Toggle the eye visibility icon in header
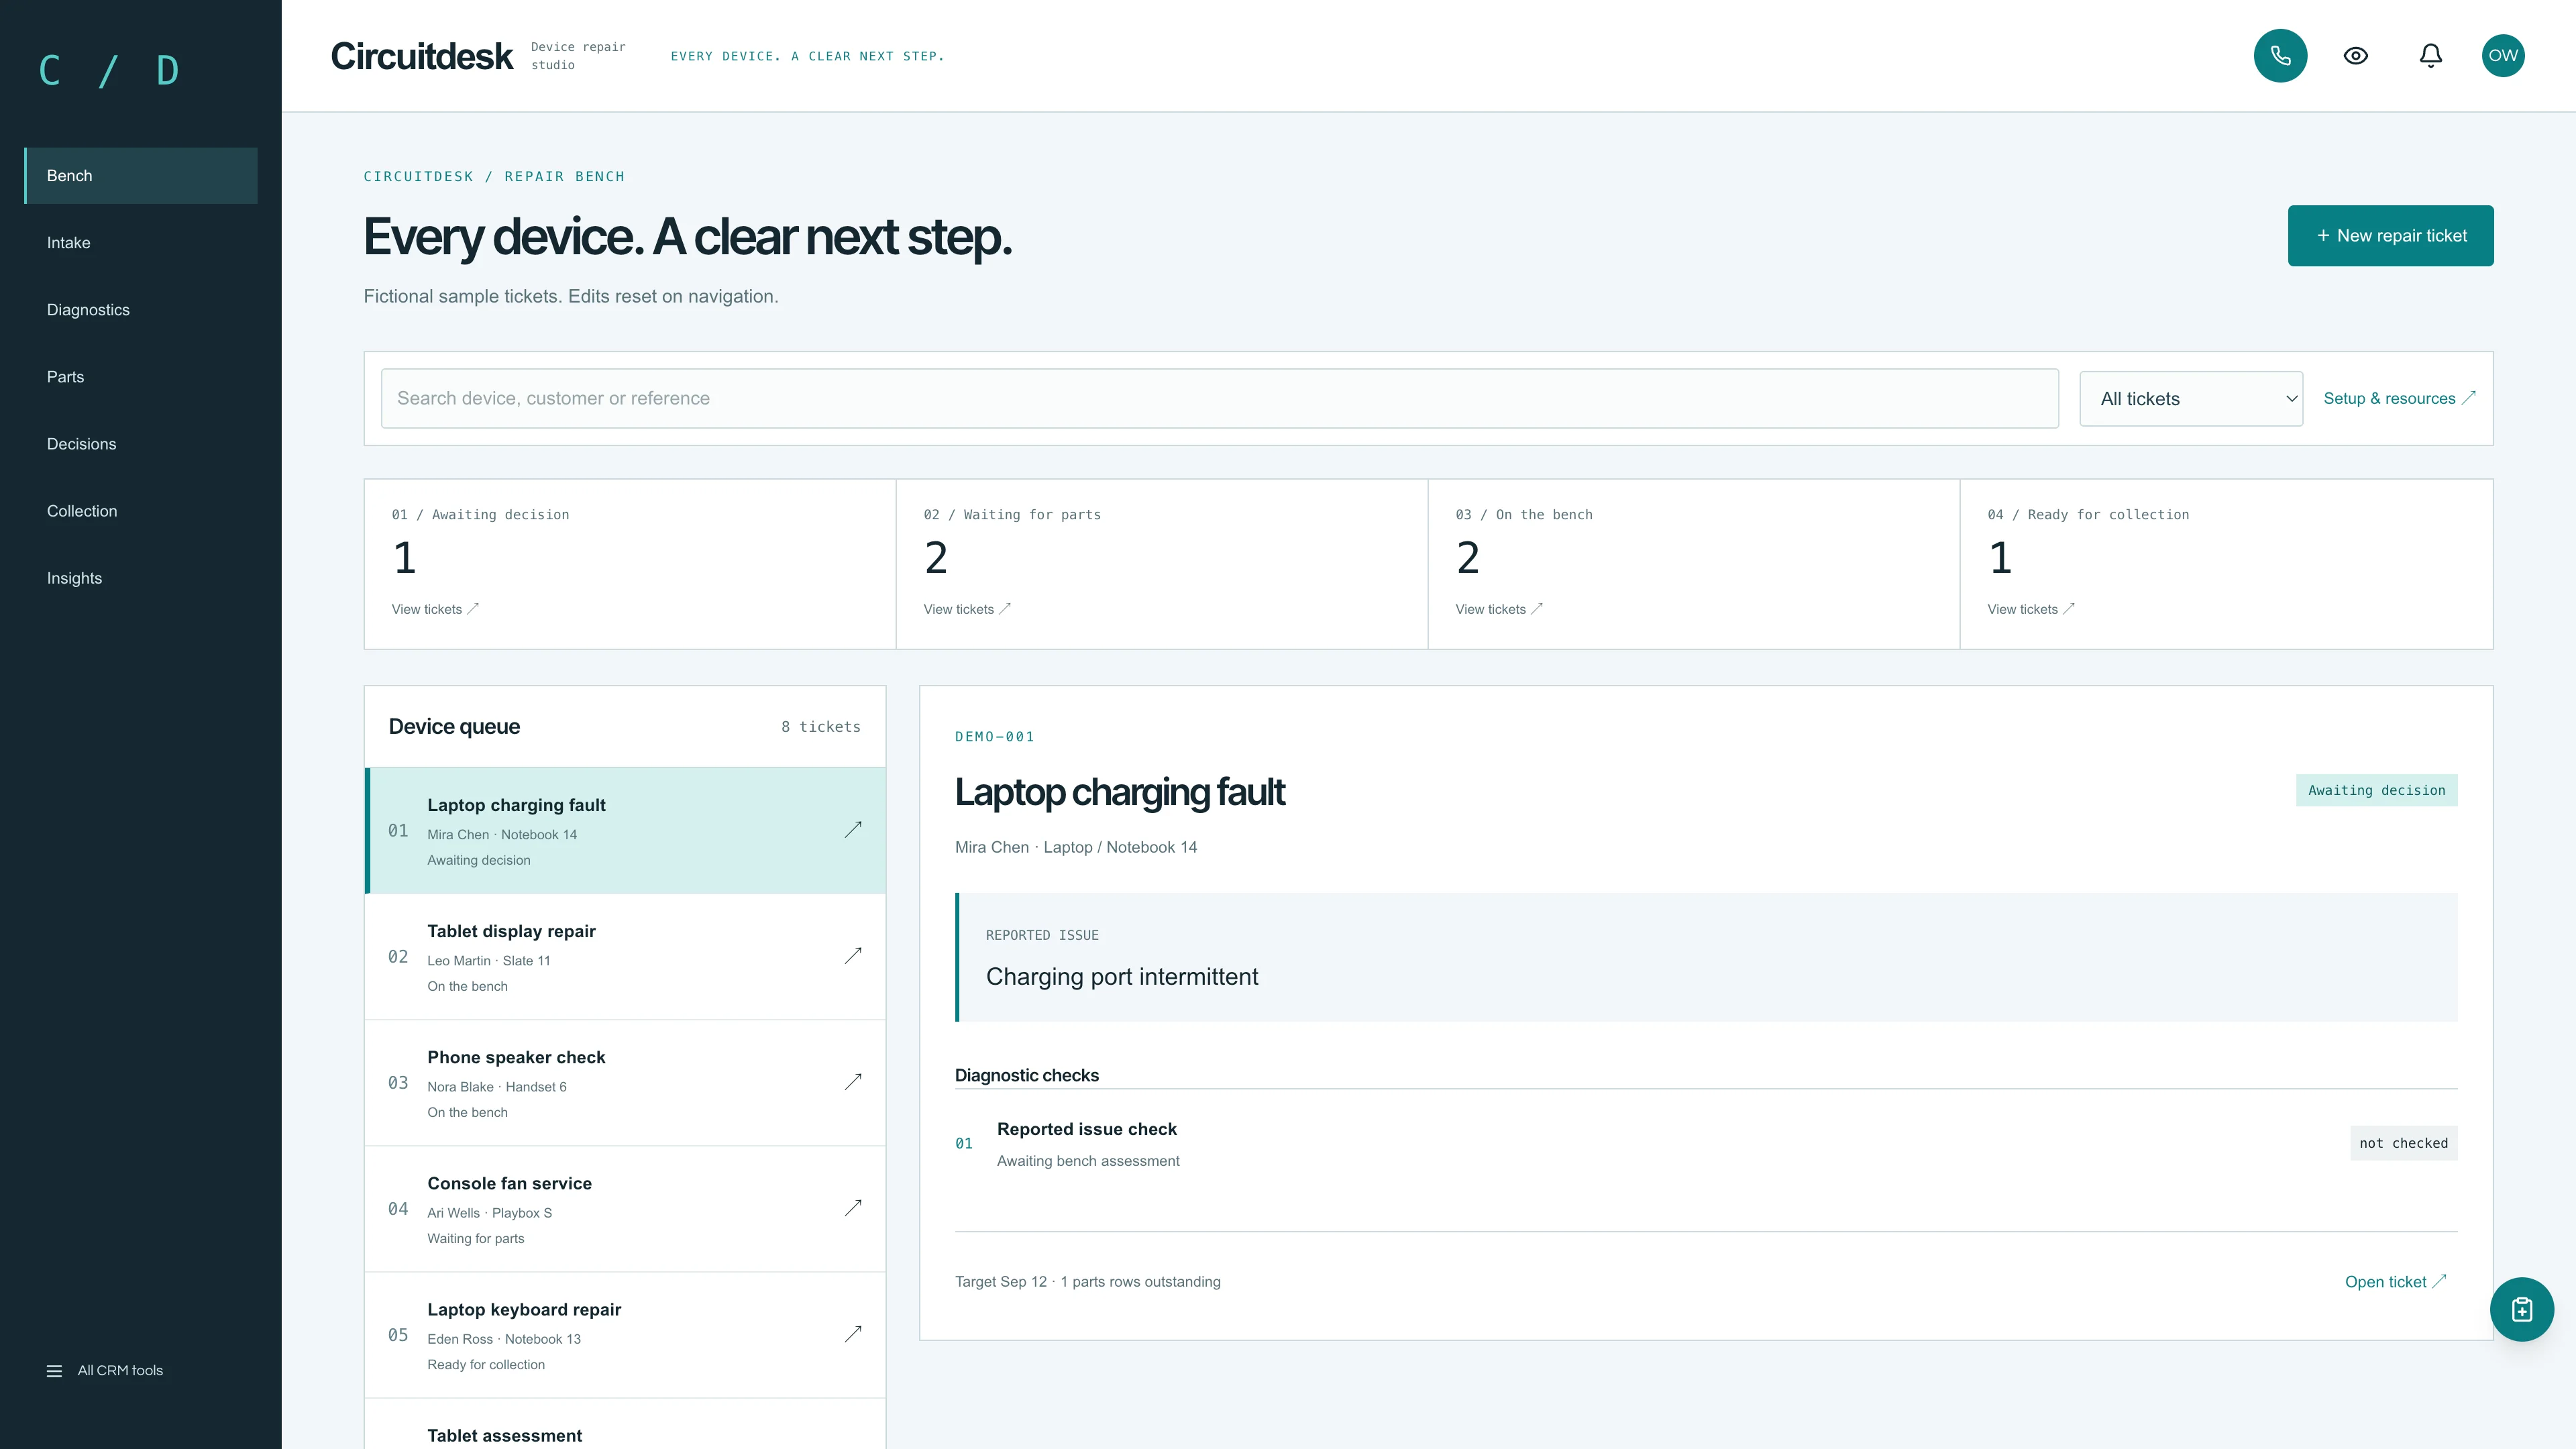Image resolution: width=2576 pixels, height=1449 pixels. (2355, 56)
